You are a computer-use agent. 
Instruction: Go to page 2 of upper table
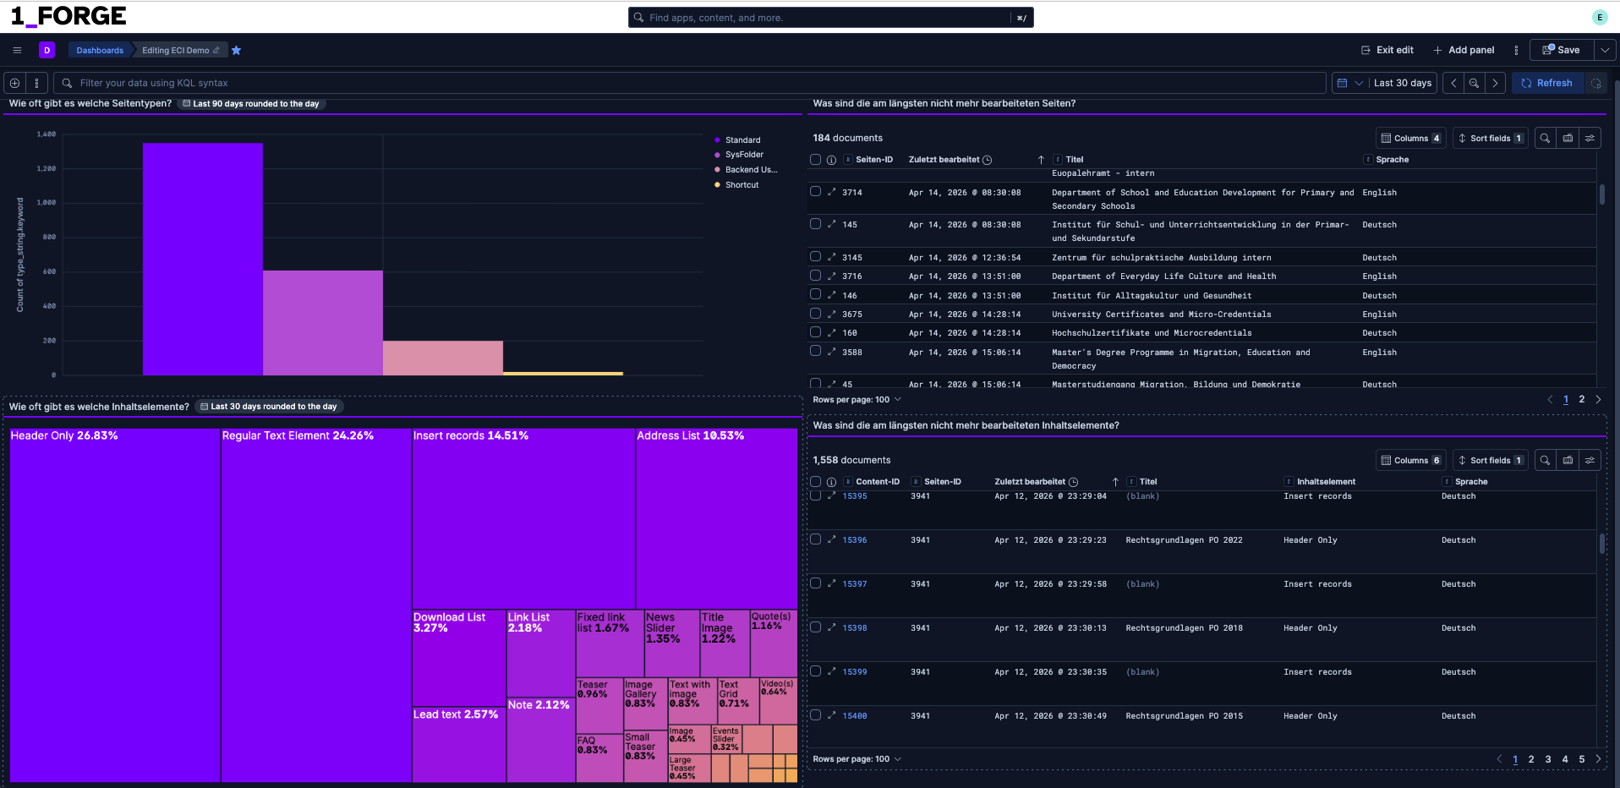(x=1582, y=400)
